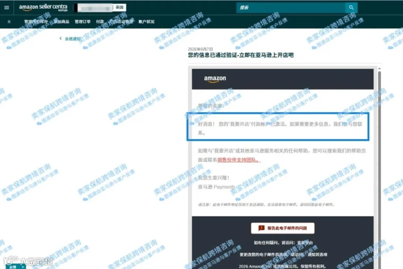403x269 pixels.
Task: Open the hamburger navigation menu
Action: point(7,8)
